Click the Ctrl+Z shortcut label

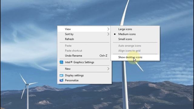tap(103, 56)
